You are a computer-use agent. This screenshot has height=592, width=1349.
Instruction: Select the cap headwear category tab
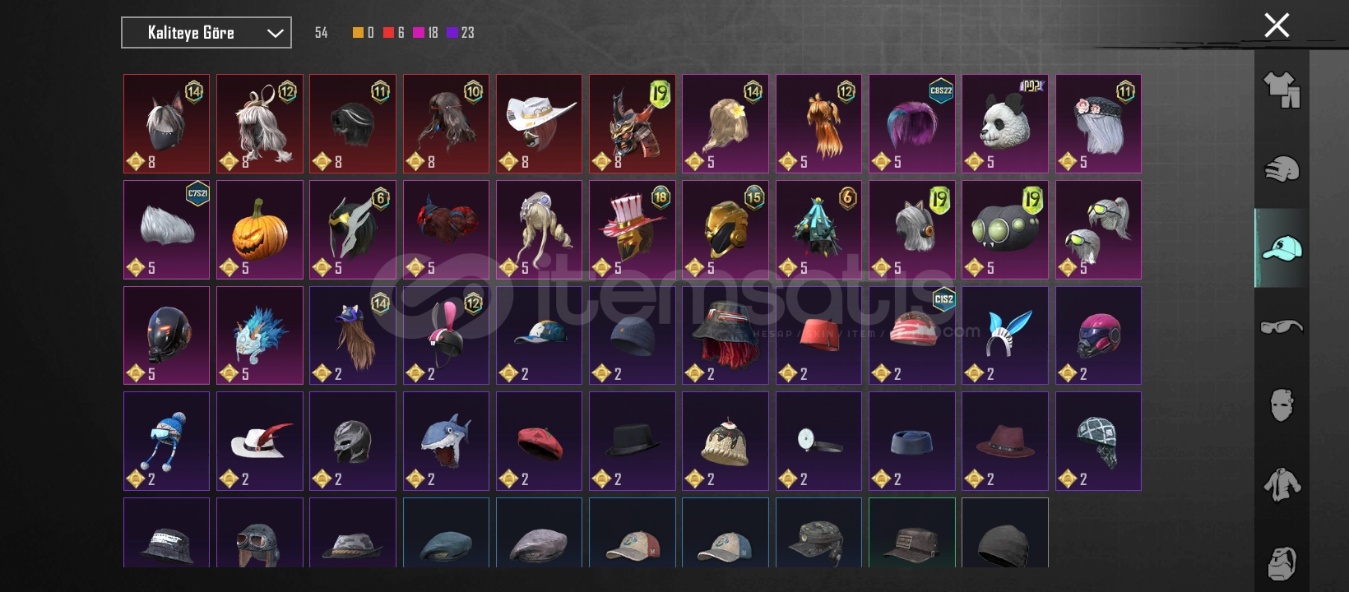(1282, 247)
